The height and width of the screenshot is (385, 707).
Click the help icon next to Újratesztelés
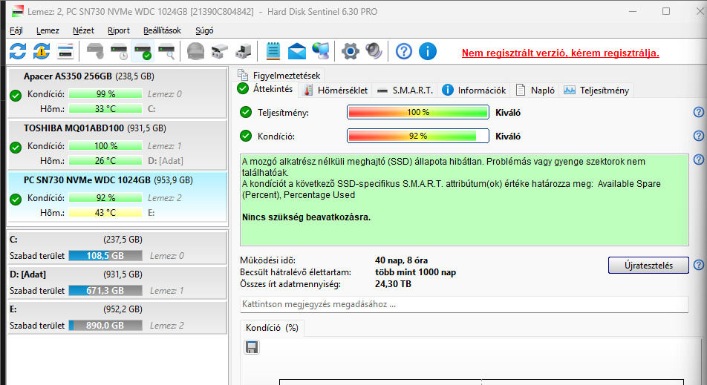coord(698,265)
